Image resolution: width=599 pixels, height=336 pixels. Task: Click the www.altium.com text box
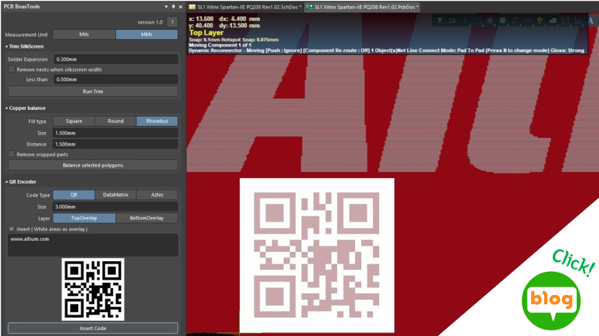point(93,245)
